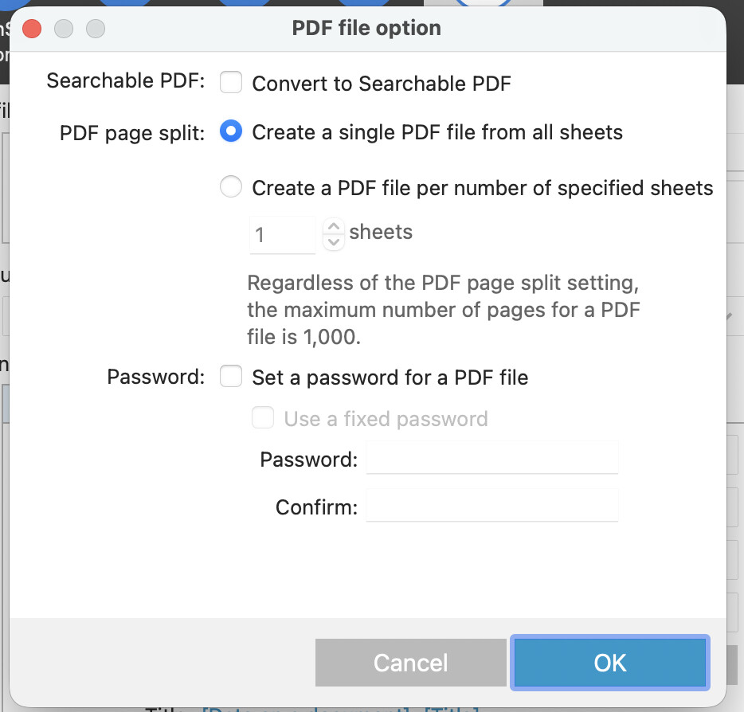Click the Searchable PDF: label
The width and height of the screenshot is (744, 712).
(x=126, y=81)
